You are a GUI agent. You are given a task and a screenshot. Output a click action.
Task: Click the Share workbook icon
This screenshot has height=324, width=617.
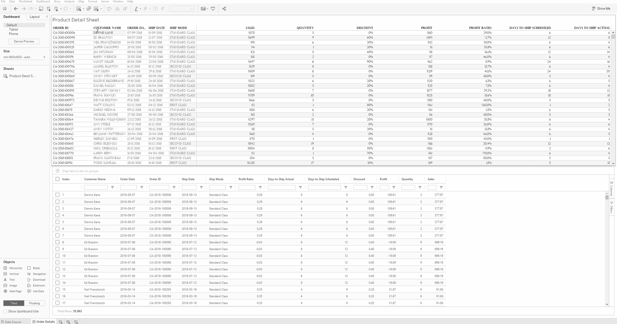[x=224, y=9]
